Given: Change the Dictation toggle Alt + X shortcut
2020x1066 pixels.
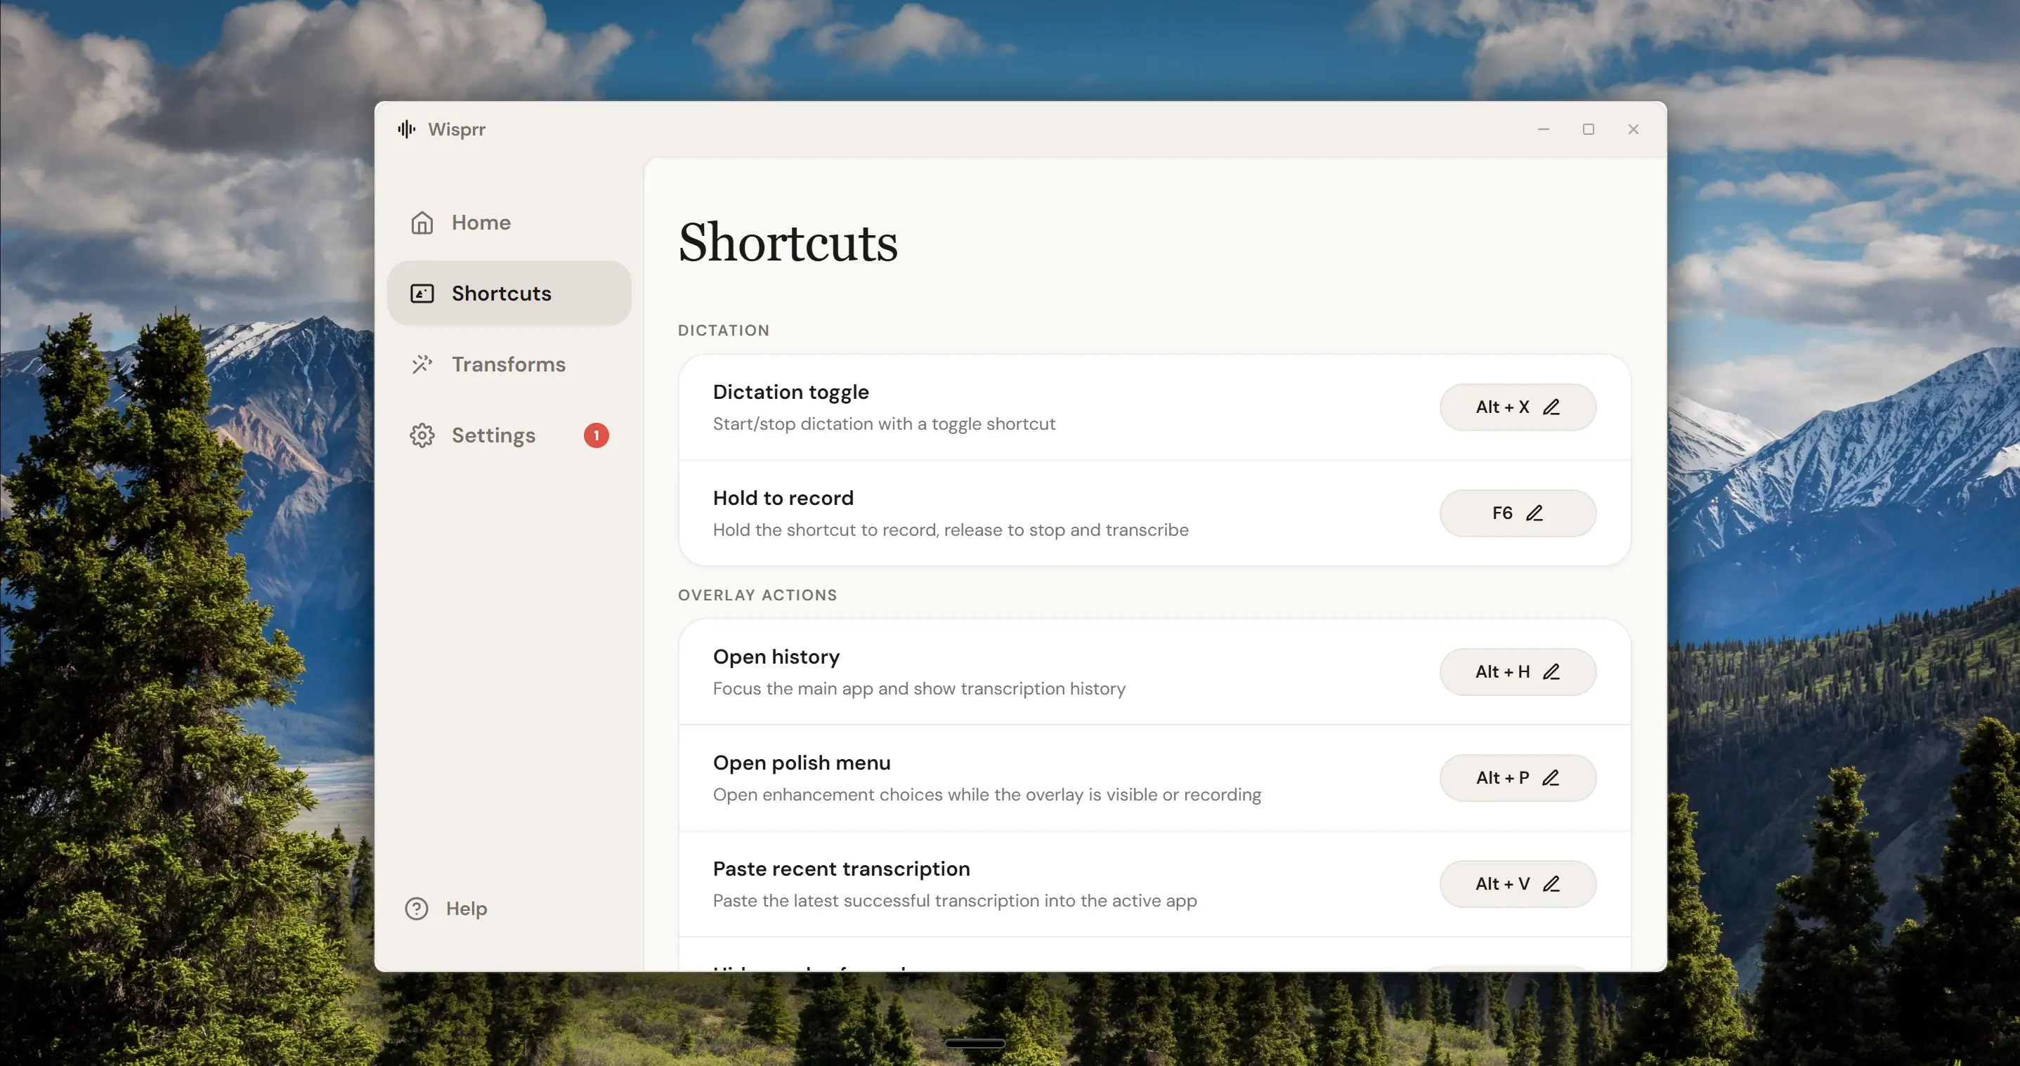Looking at the screenshot, I should [1518, 407].
